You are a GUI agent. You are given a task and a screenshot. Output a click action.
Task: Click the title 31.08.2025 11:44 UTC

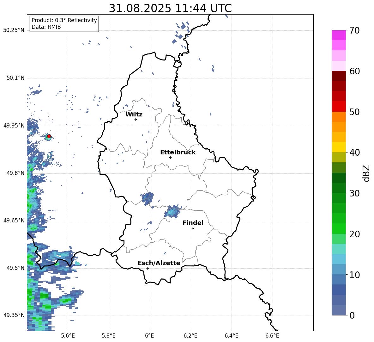coord(170,8)
